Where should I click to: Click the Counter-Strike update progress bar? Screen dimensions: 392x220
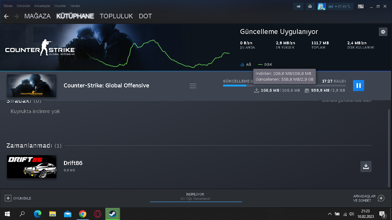click(x=284, y=86)
